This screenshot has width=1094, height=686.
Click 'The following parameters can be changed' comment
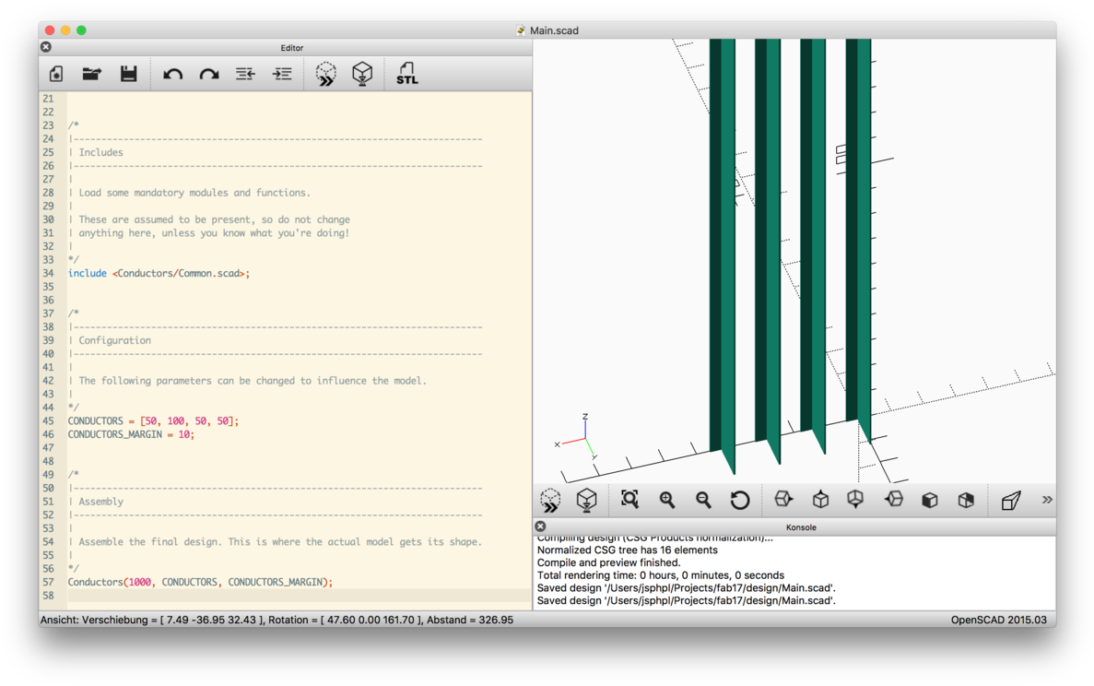tap(253, 380)
